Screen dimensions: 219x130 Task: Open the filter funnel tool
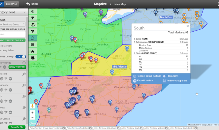[33, 18]
